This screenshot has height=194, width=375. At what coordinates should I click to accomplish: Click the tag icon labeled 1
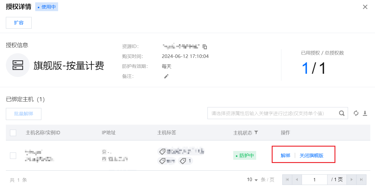click(185, 161)
